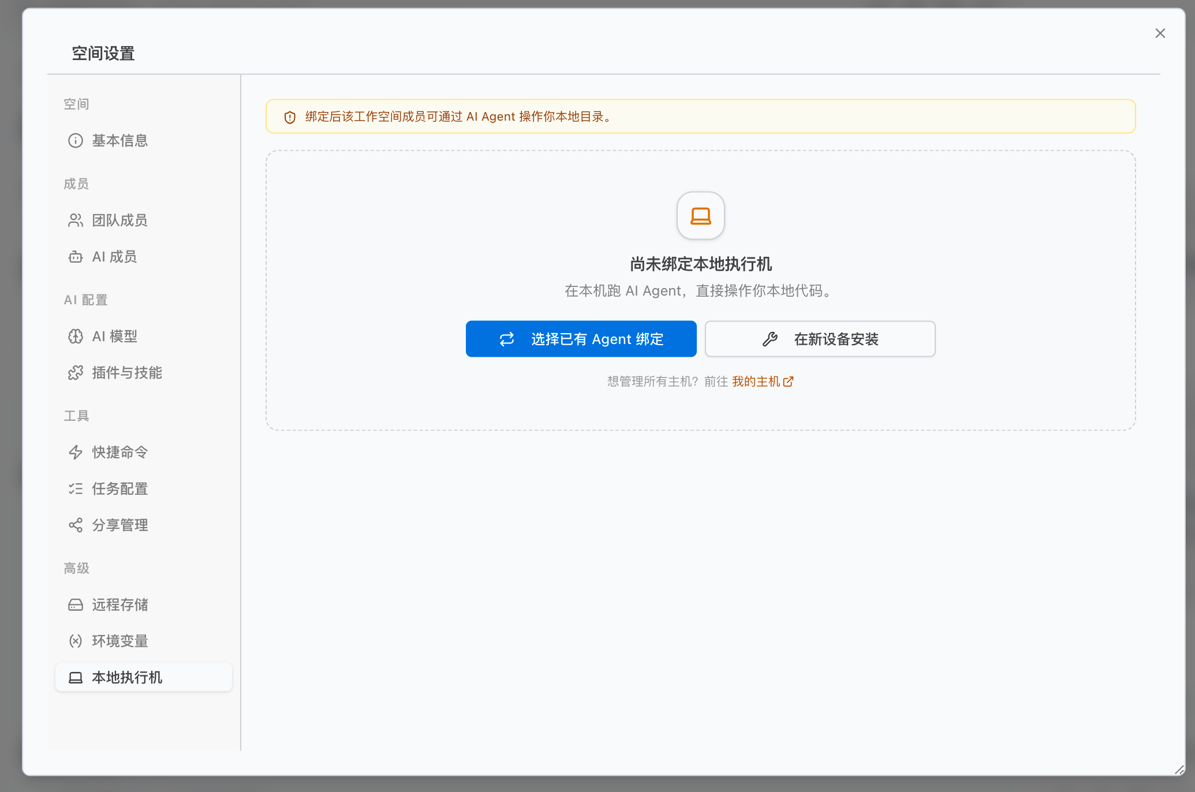Image resolution: width=1195 pixels, height=792 pixels.
Task: Click the puzzle icon for 插件与技能
Action: pyautogui.click(x=76, y=373)
